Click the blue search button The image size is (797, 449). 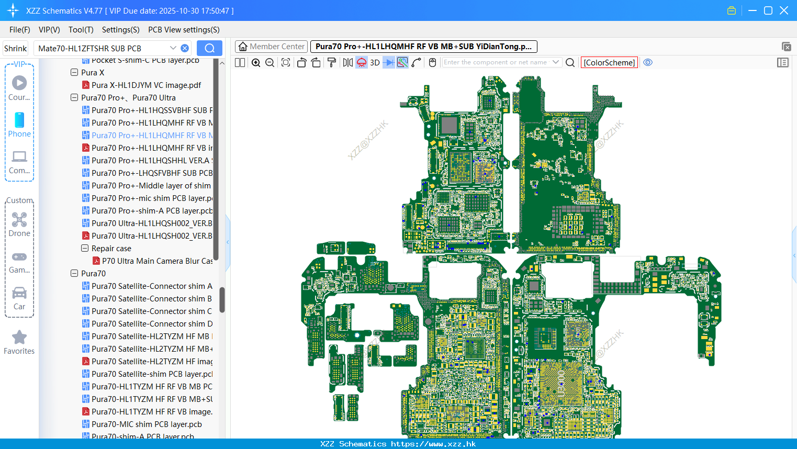pyautogui.click(x=209, y=48)
